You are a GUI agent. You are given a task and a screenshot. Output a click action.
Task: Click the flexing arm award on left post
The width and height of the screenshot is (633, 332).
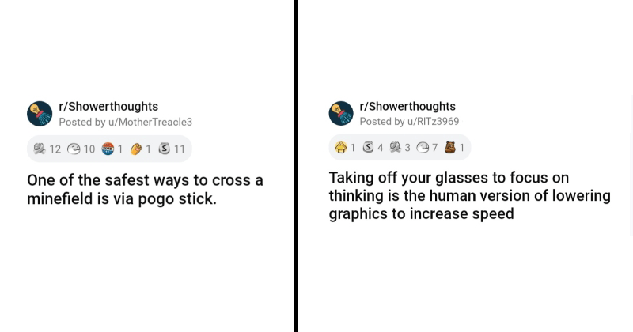pyautogui.click(x=136, y=149)
